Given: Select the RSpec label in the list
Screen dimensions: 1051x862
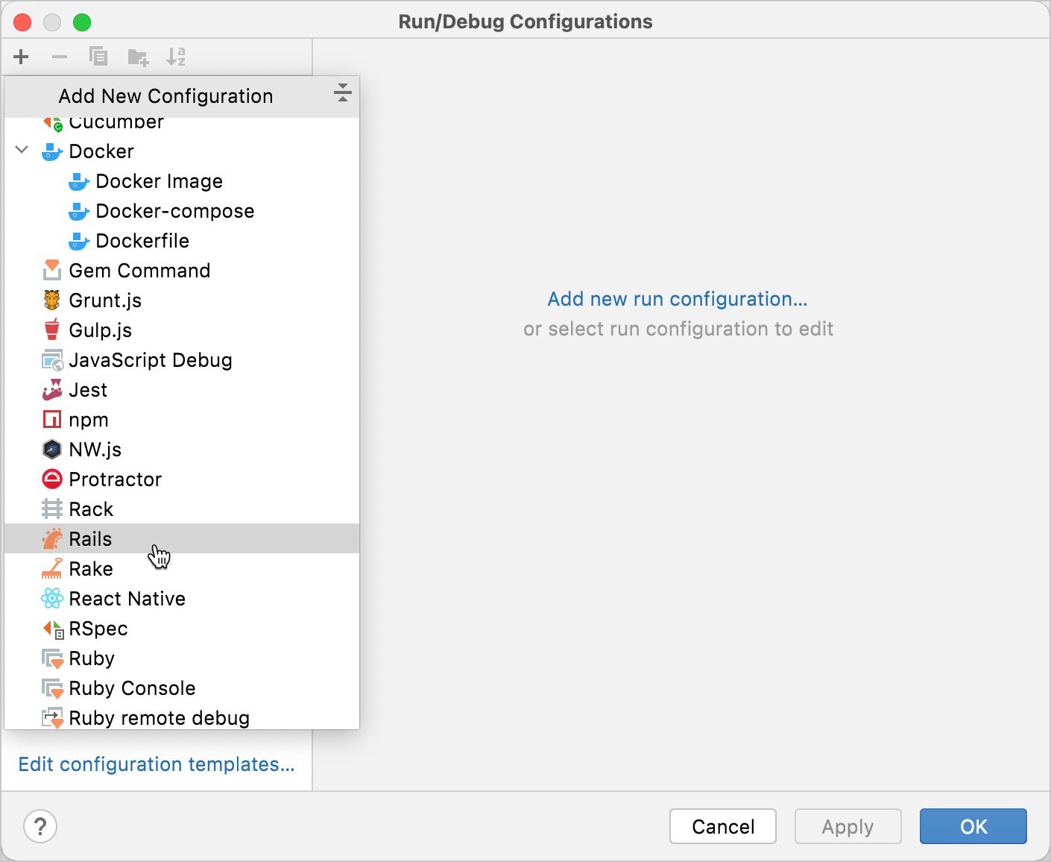Looking at the screenshot, I should point(98,629).
